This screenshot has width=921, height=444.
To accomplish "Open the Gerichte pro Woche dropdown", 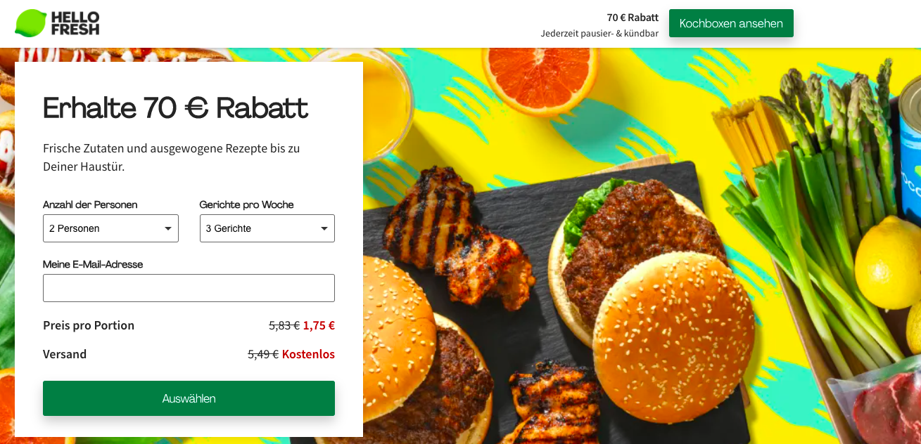I will tap(267, 228).
